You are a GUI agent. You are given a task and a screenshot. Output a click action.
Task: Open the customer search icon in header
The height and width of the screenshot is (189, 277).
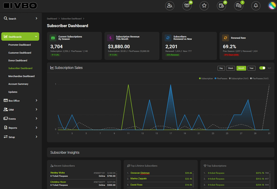tap(169, 6)
